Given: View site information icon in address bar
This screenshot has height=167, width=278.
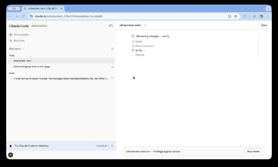Looking at the screenshot, I should (31, 16).
